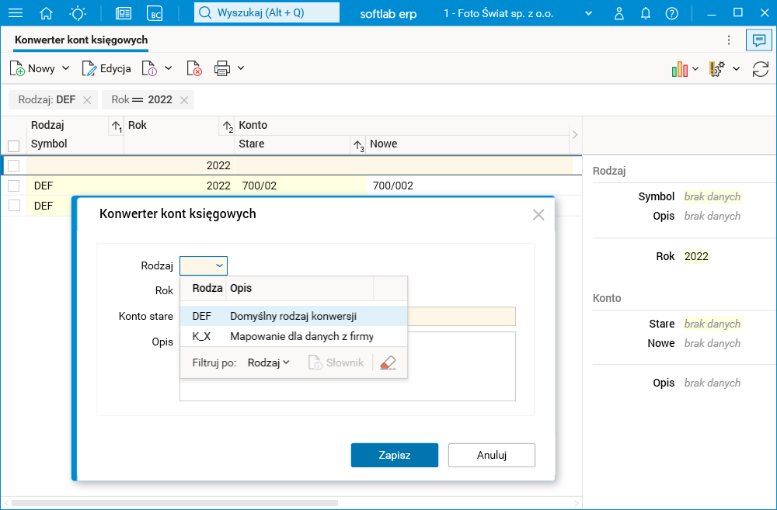Click the Konto stare input field

pos(462,316)
